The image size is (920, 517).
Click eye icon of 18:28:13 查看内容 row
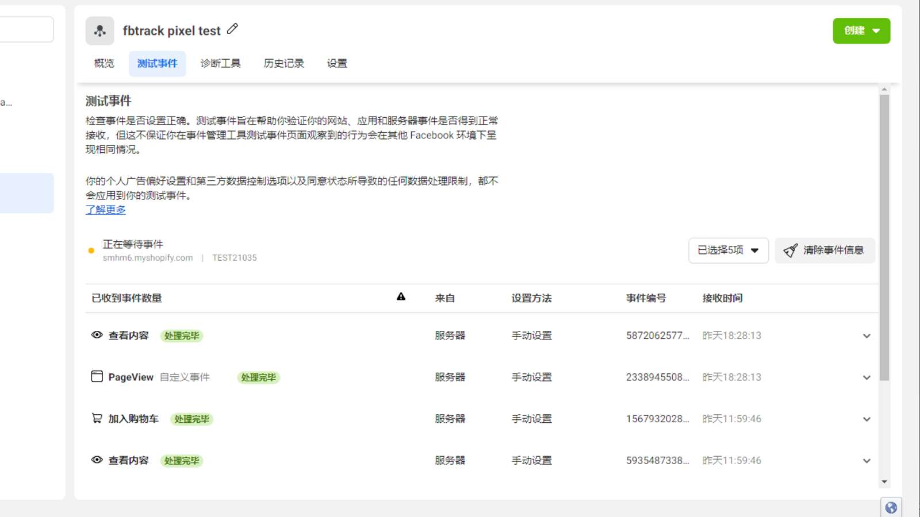pyautogui.click(x=97, y=335)
